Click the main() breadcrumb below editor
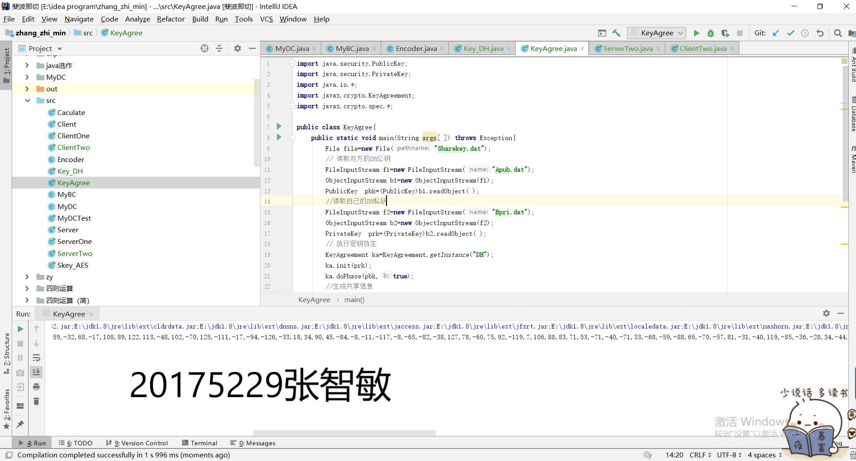This screenshot has height=461, width=856. click(354, 299)
